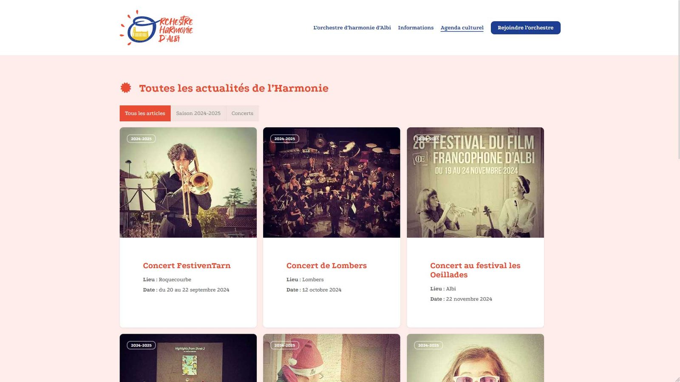Click the orange starburst icon beside the heading
Viewport: 680px width, 382px height.
click(x=126, y=88)
